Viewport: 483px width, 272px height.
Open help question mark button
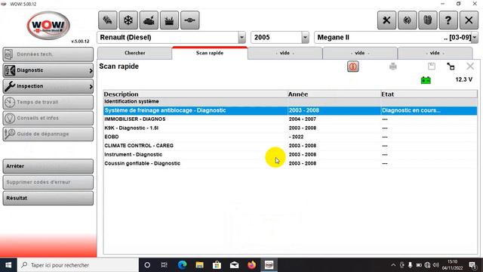[x=448, y=20]
